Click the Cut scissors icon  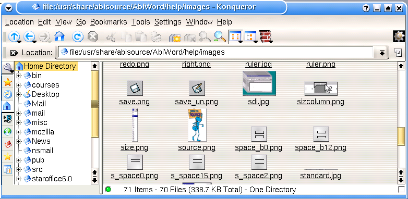click(x=111, y=36)
